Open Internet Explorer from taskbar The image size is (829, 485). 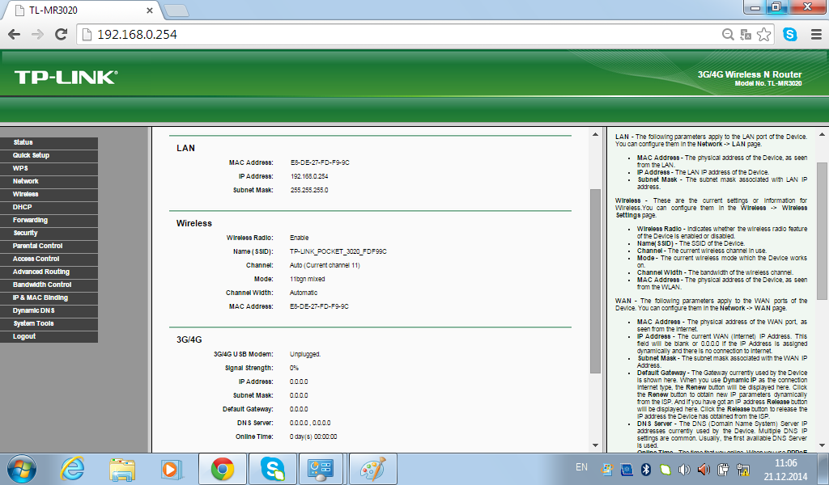72,469
